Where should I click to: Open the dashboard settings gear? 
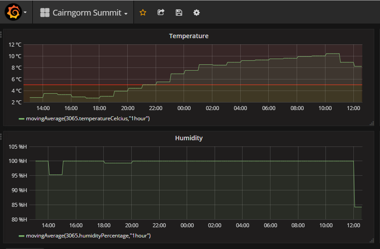click(x=196, y=13)
